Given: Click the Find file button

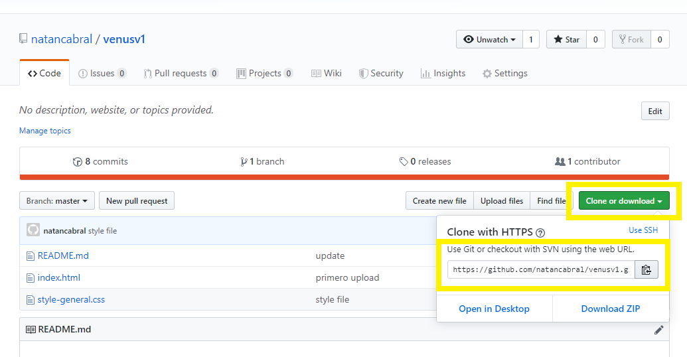Looking at the screenshot, I should 551,200.
